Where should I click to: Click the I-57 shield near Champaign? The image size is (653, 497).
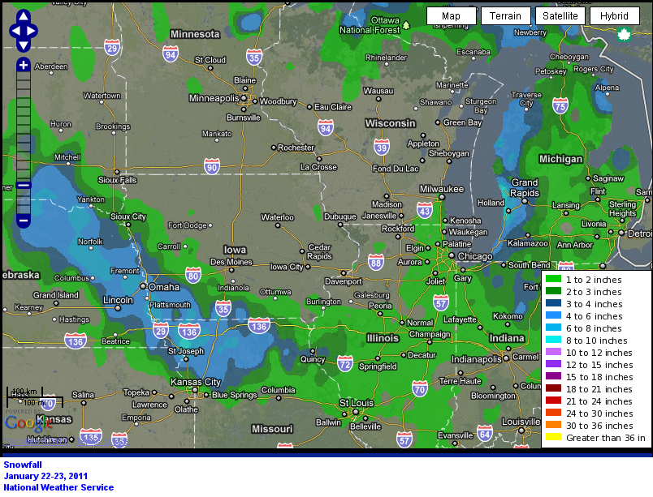[441, 303]
